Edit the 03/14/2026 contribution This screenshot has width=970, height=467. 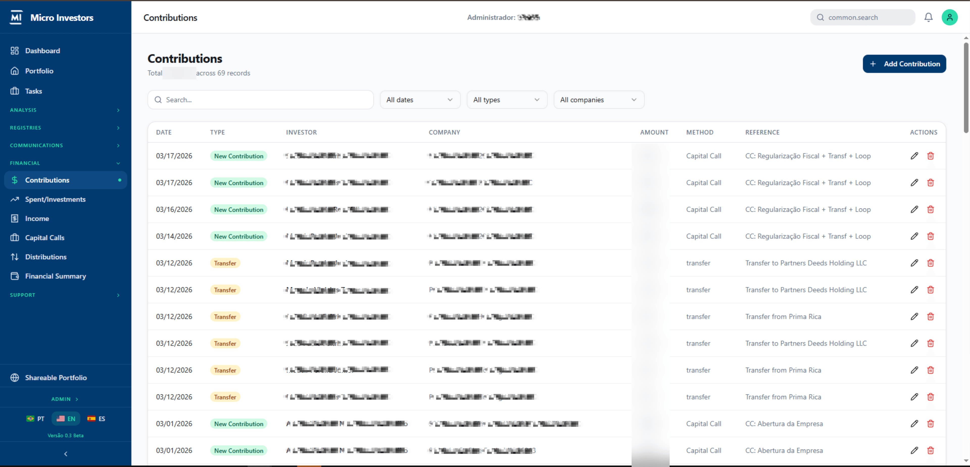(x=914, y=236)
